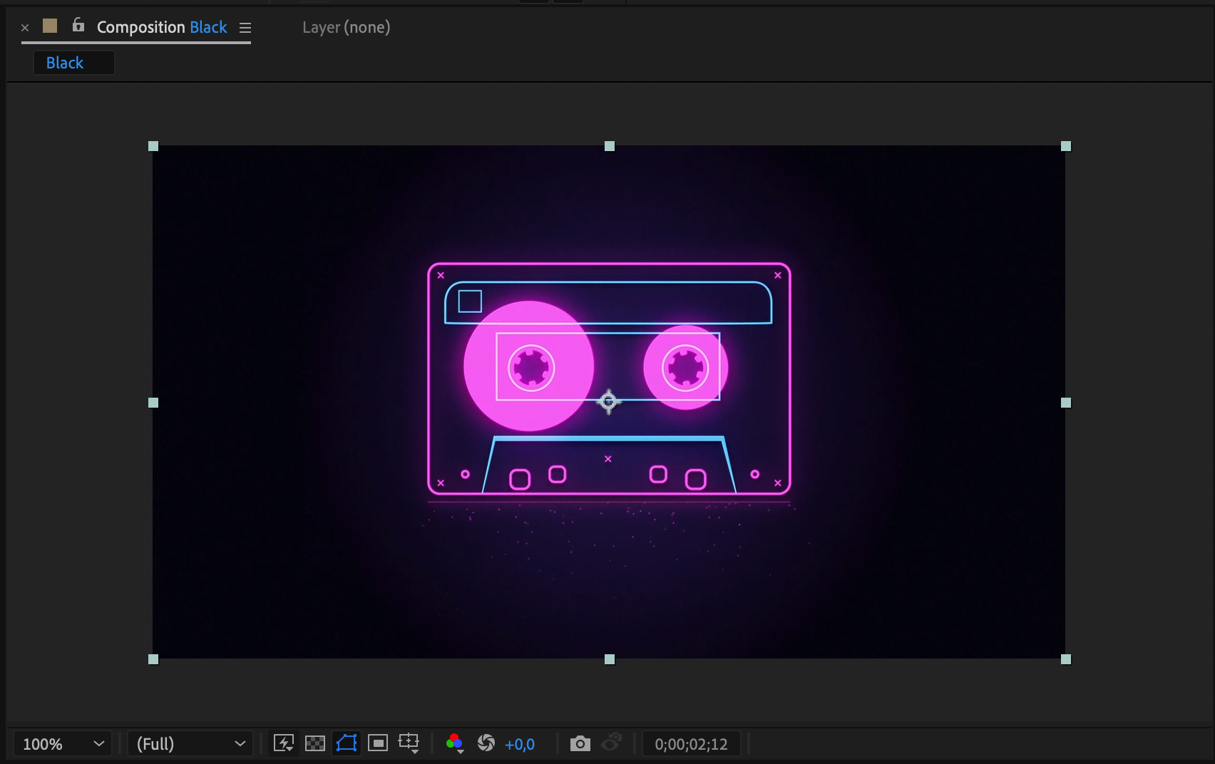Click the Show Snapshot icon
The width and height of the screenshot is (1215, 764).
pos(612,743)
